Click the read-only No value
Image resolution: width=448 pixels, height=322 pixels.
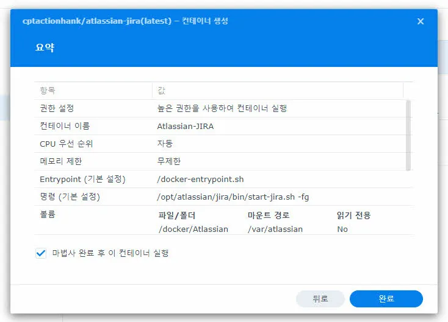[x=342, y=229]
